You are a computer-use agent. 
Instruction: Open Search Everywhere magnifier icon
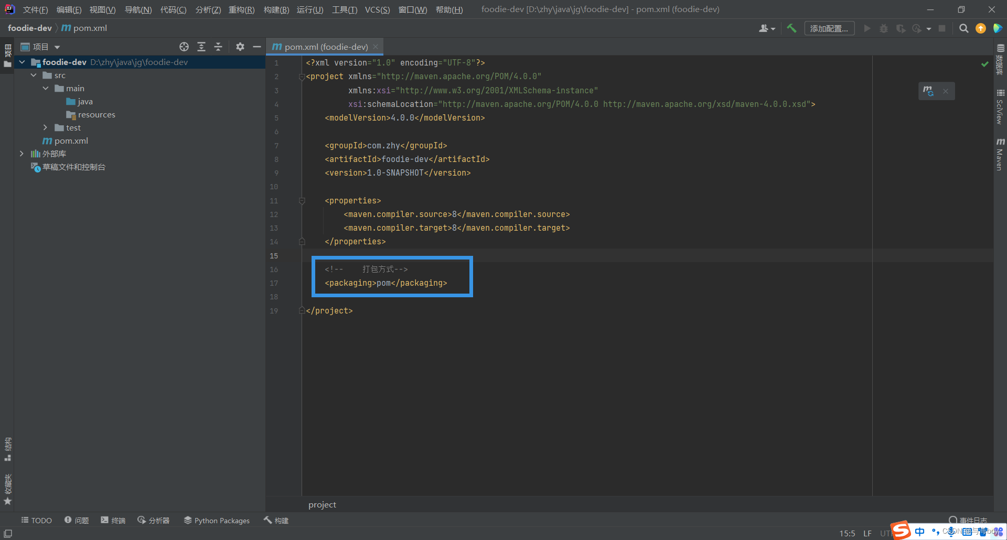[963, 28]
